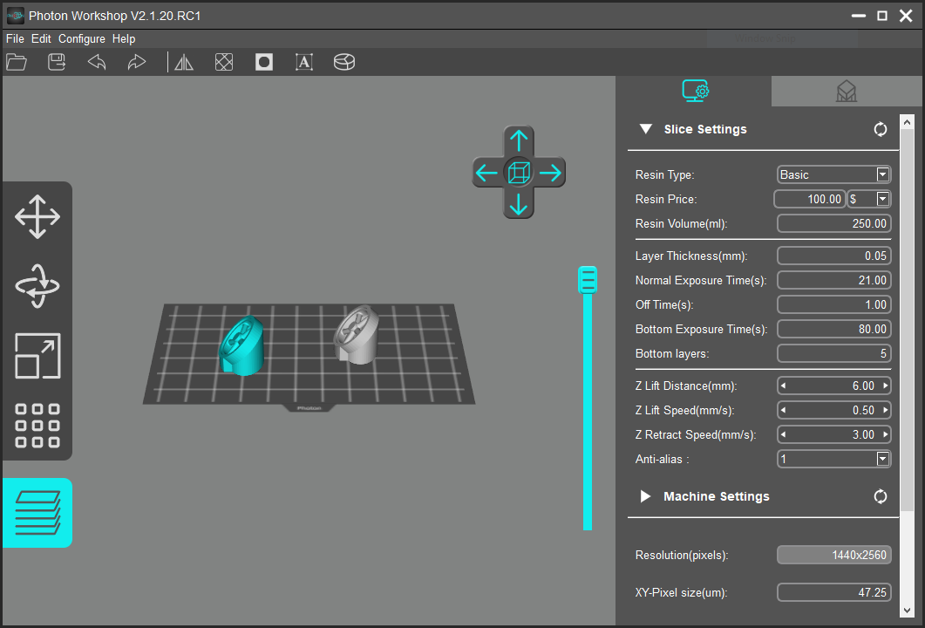Mirror the selected model
925x628 pixels.
tap(183, 62)
